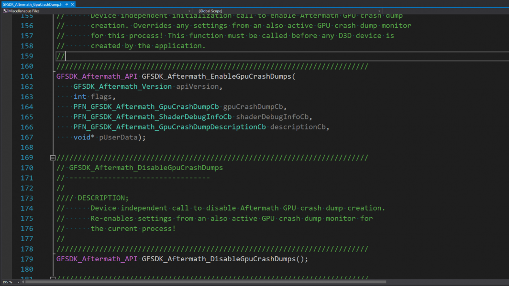Expand the fold region at the bottom of the editor
Image resolution: width=509 pixels, height=286 pixels.
[52, 279]
